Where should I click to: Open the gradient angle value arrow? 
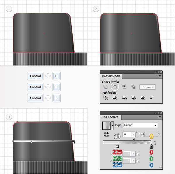(x=133, y=134)
